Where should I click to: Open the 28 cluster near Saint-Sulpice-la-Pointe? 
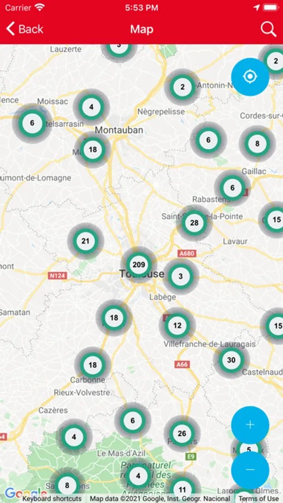click(x=194, y=223)
